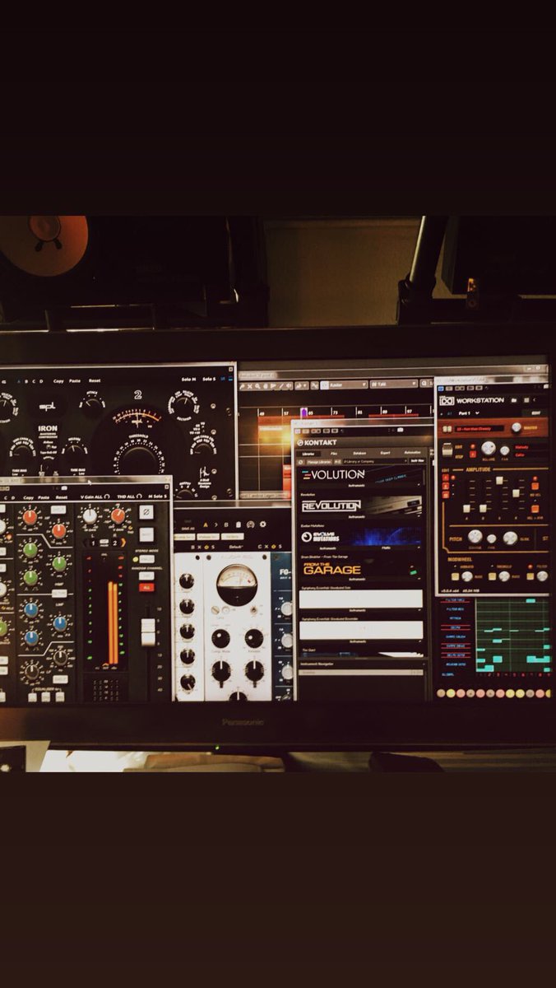Toggle THD ALL on the channel strip

point(132,496)
